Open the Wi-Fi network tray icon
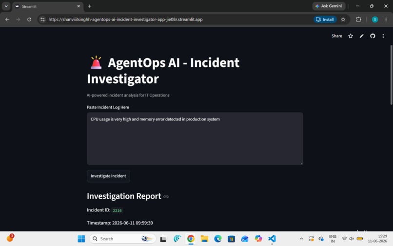 point(344,239)
